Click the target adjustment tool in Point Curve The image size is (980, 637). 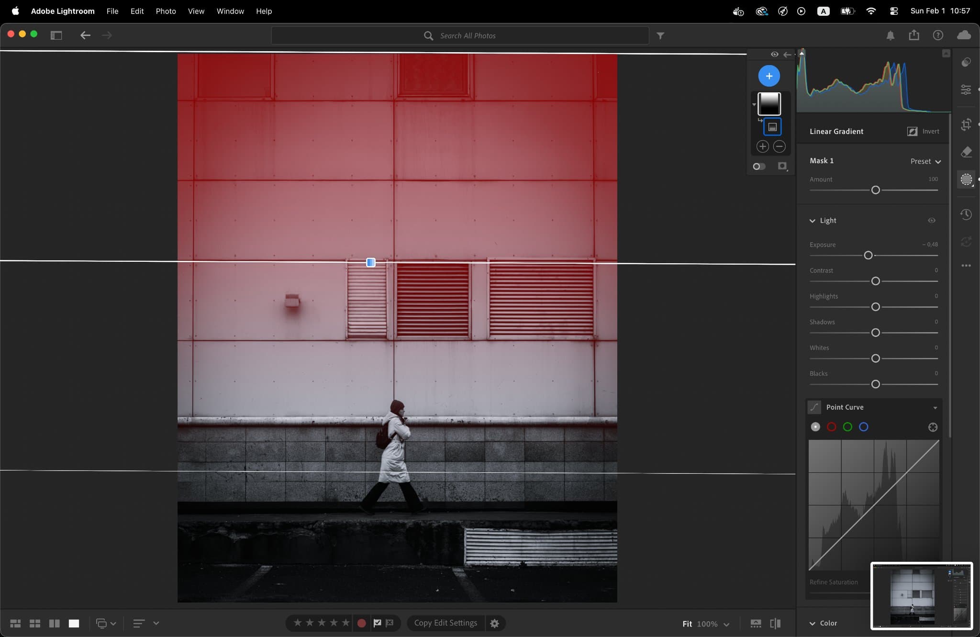(x=933, y=427)
